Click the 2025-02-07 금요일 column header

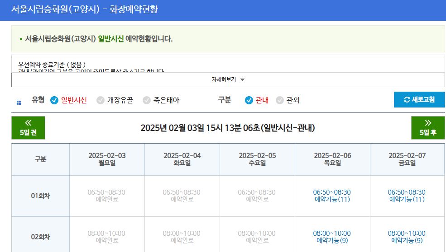click(x=407, y=159)
